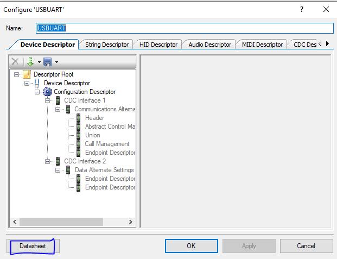
Task: Open dropdown arrow next to save icon
Action: tap(56, 62)
